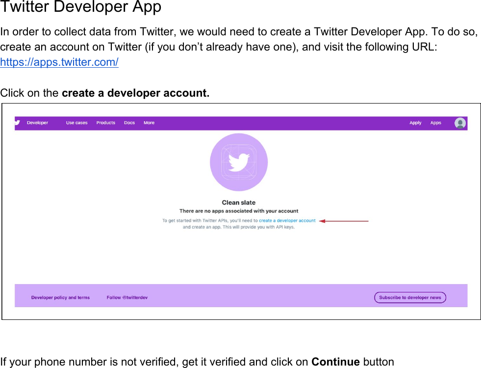Image resolution: width=481 pixels, height=368 pixels.
Task: Click Apply in the navbar
Action: click(x=415, y=123)
